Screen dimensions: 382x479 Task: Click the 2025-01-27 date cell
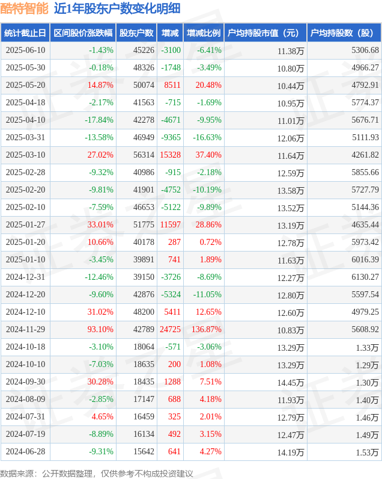[x=25, y=224]
